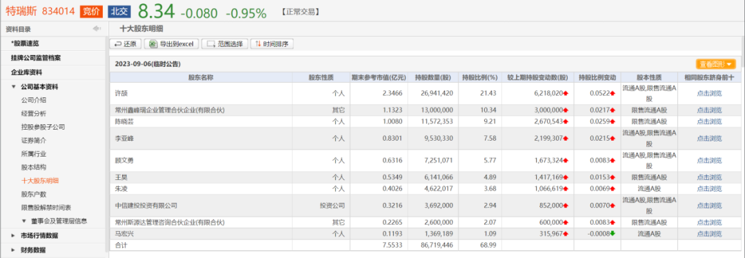
Task: Select 股本结构 in the sidebar
Action: point(34,167)
